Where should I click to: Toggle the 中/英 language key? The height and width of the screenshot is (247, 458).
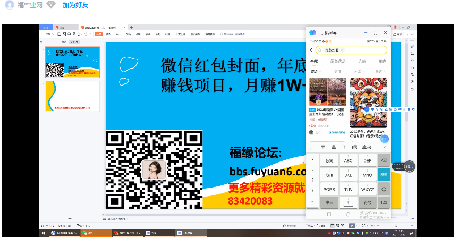pyautogui.click(x=329, y=202)
